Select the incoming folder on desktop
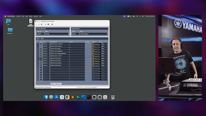Viewport: 206px width, 116px height. click(x=10, y=30)
